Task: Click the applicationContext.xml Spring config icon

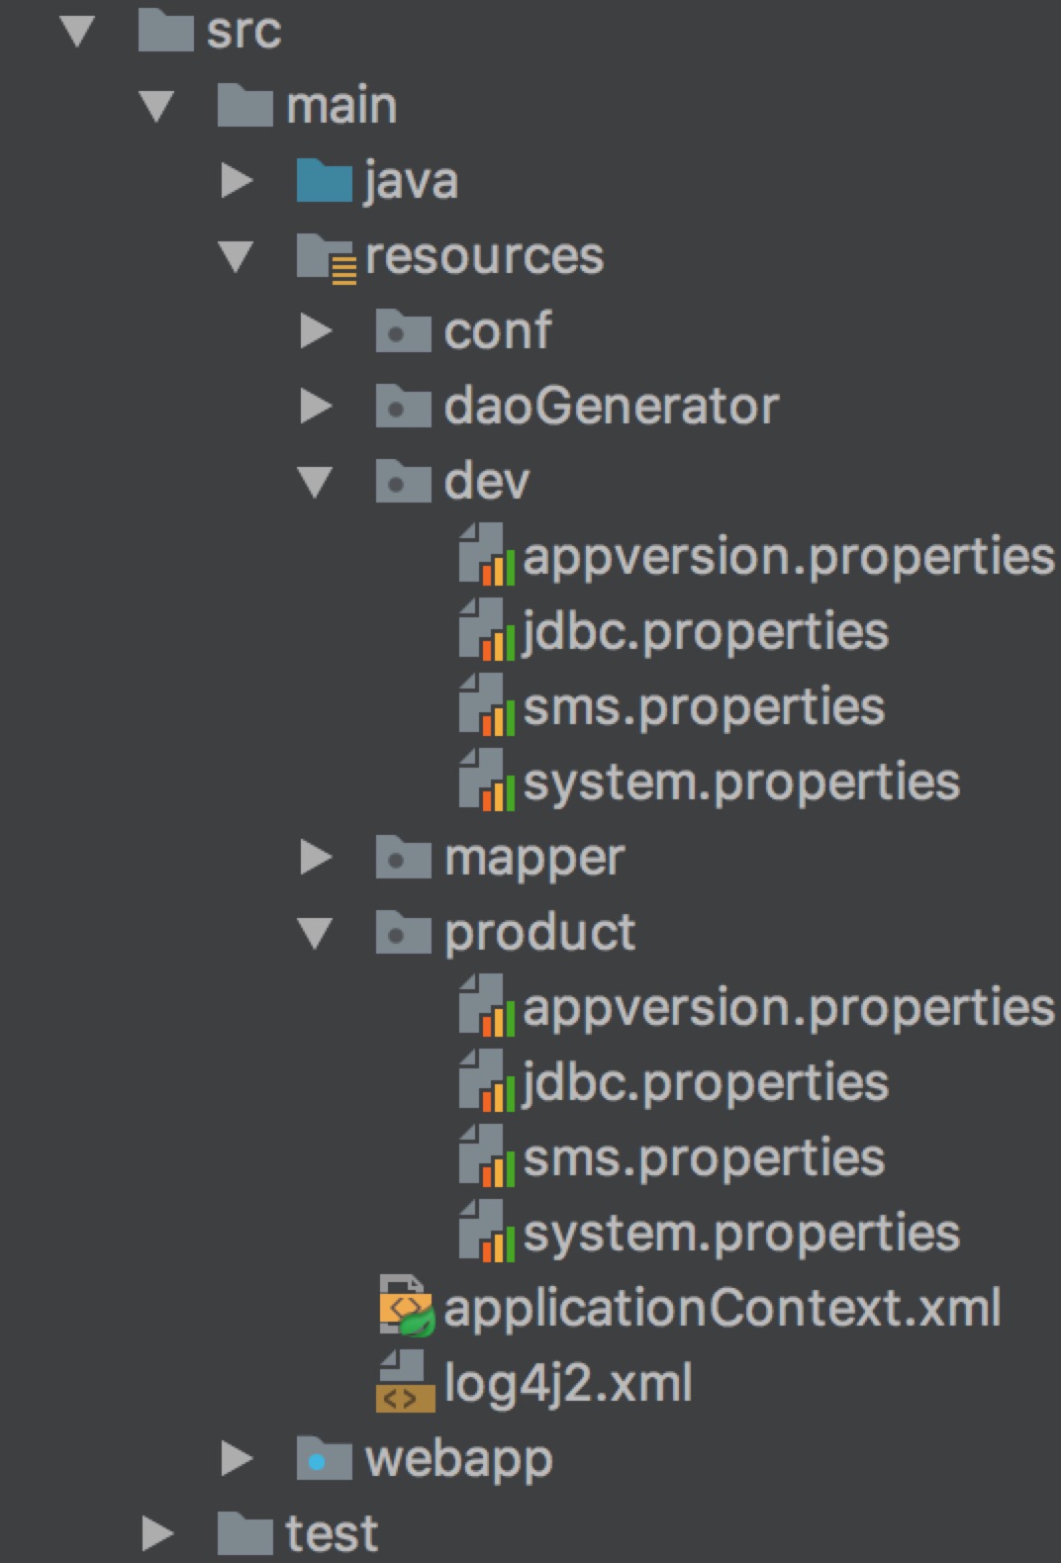Action: click(407, 1308)
